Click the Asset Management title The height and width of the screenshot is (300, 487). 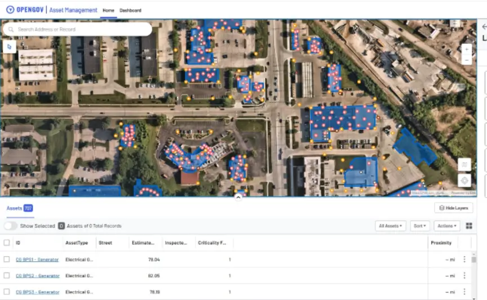pyautogui.click(x=73, y=10)
